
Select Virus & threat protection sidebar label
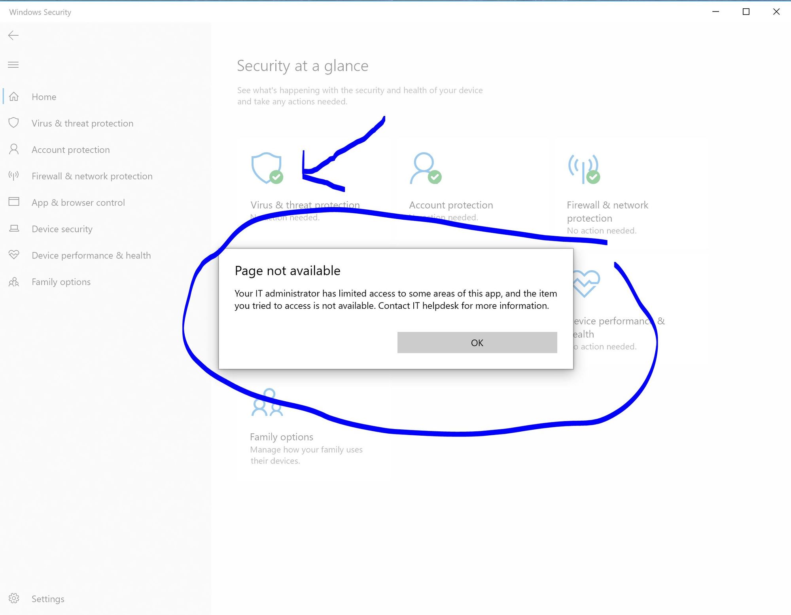click(82, 123)
